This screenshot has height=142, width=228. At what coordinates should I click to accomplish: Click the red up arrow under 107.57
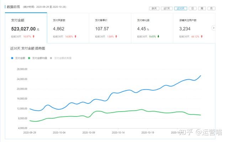pos(116,36)
